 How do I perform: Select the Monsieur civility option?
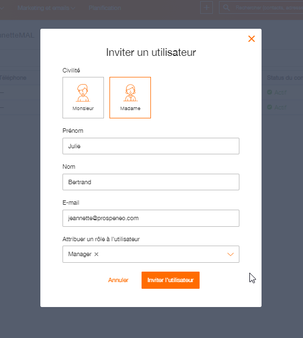pos(83,98)
